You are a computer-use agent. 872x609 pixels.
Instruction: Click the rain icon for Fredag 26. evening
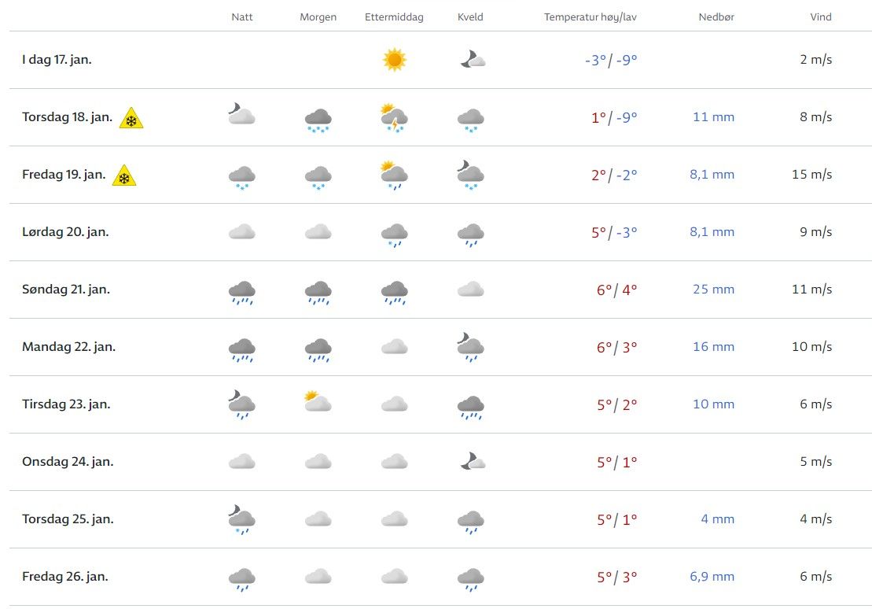click(471, 578)
